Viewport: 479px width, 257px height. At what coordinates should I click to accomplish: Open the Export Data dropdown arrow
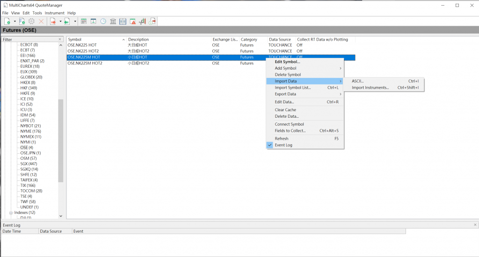[60, 21]
